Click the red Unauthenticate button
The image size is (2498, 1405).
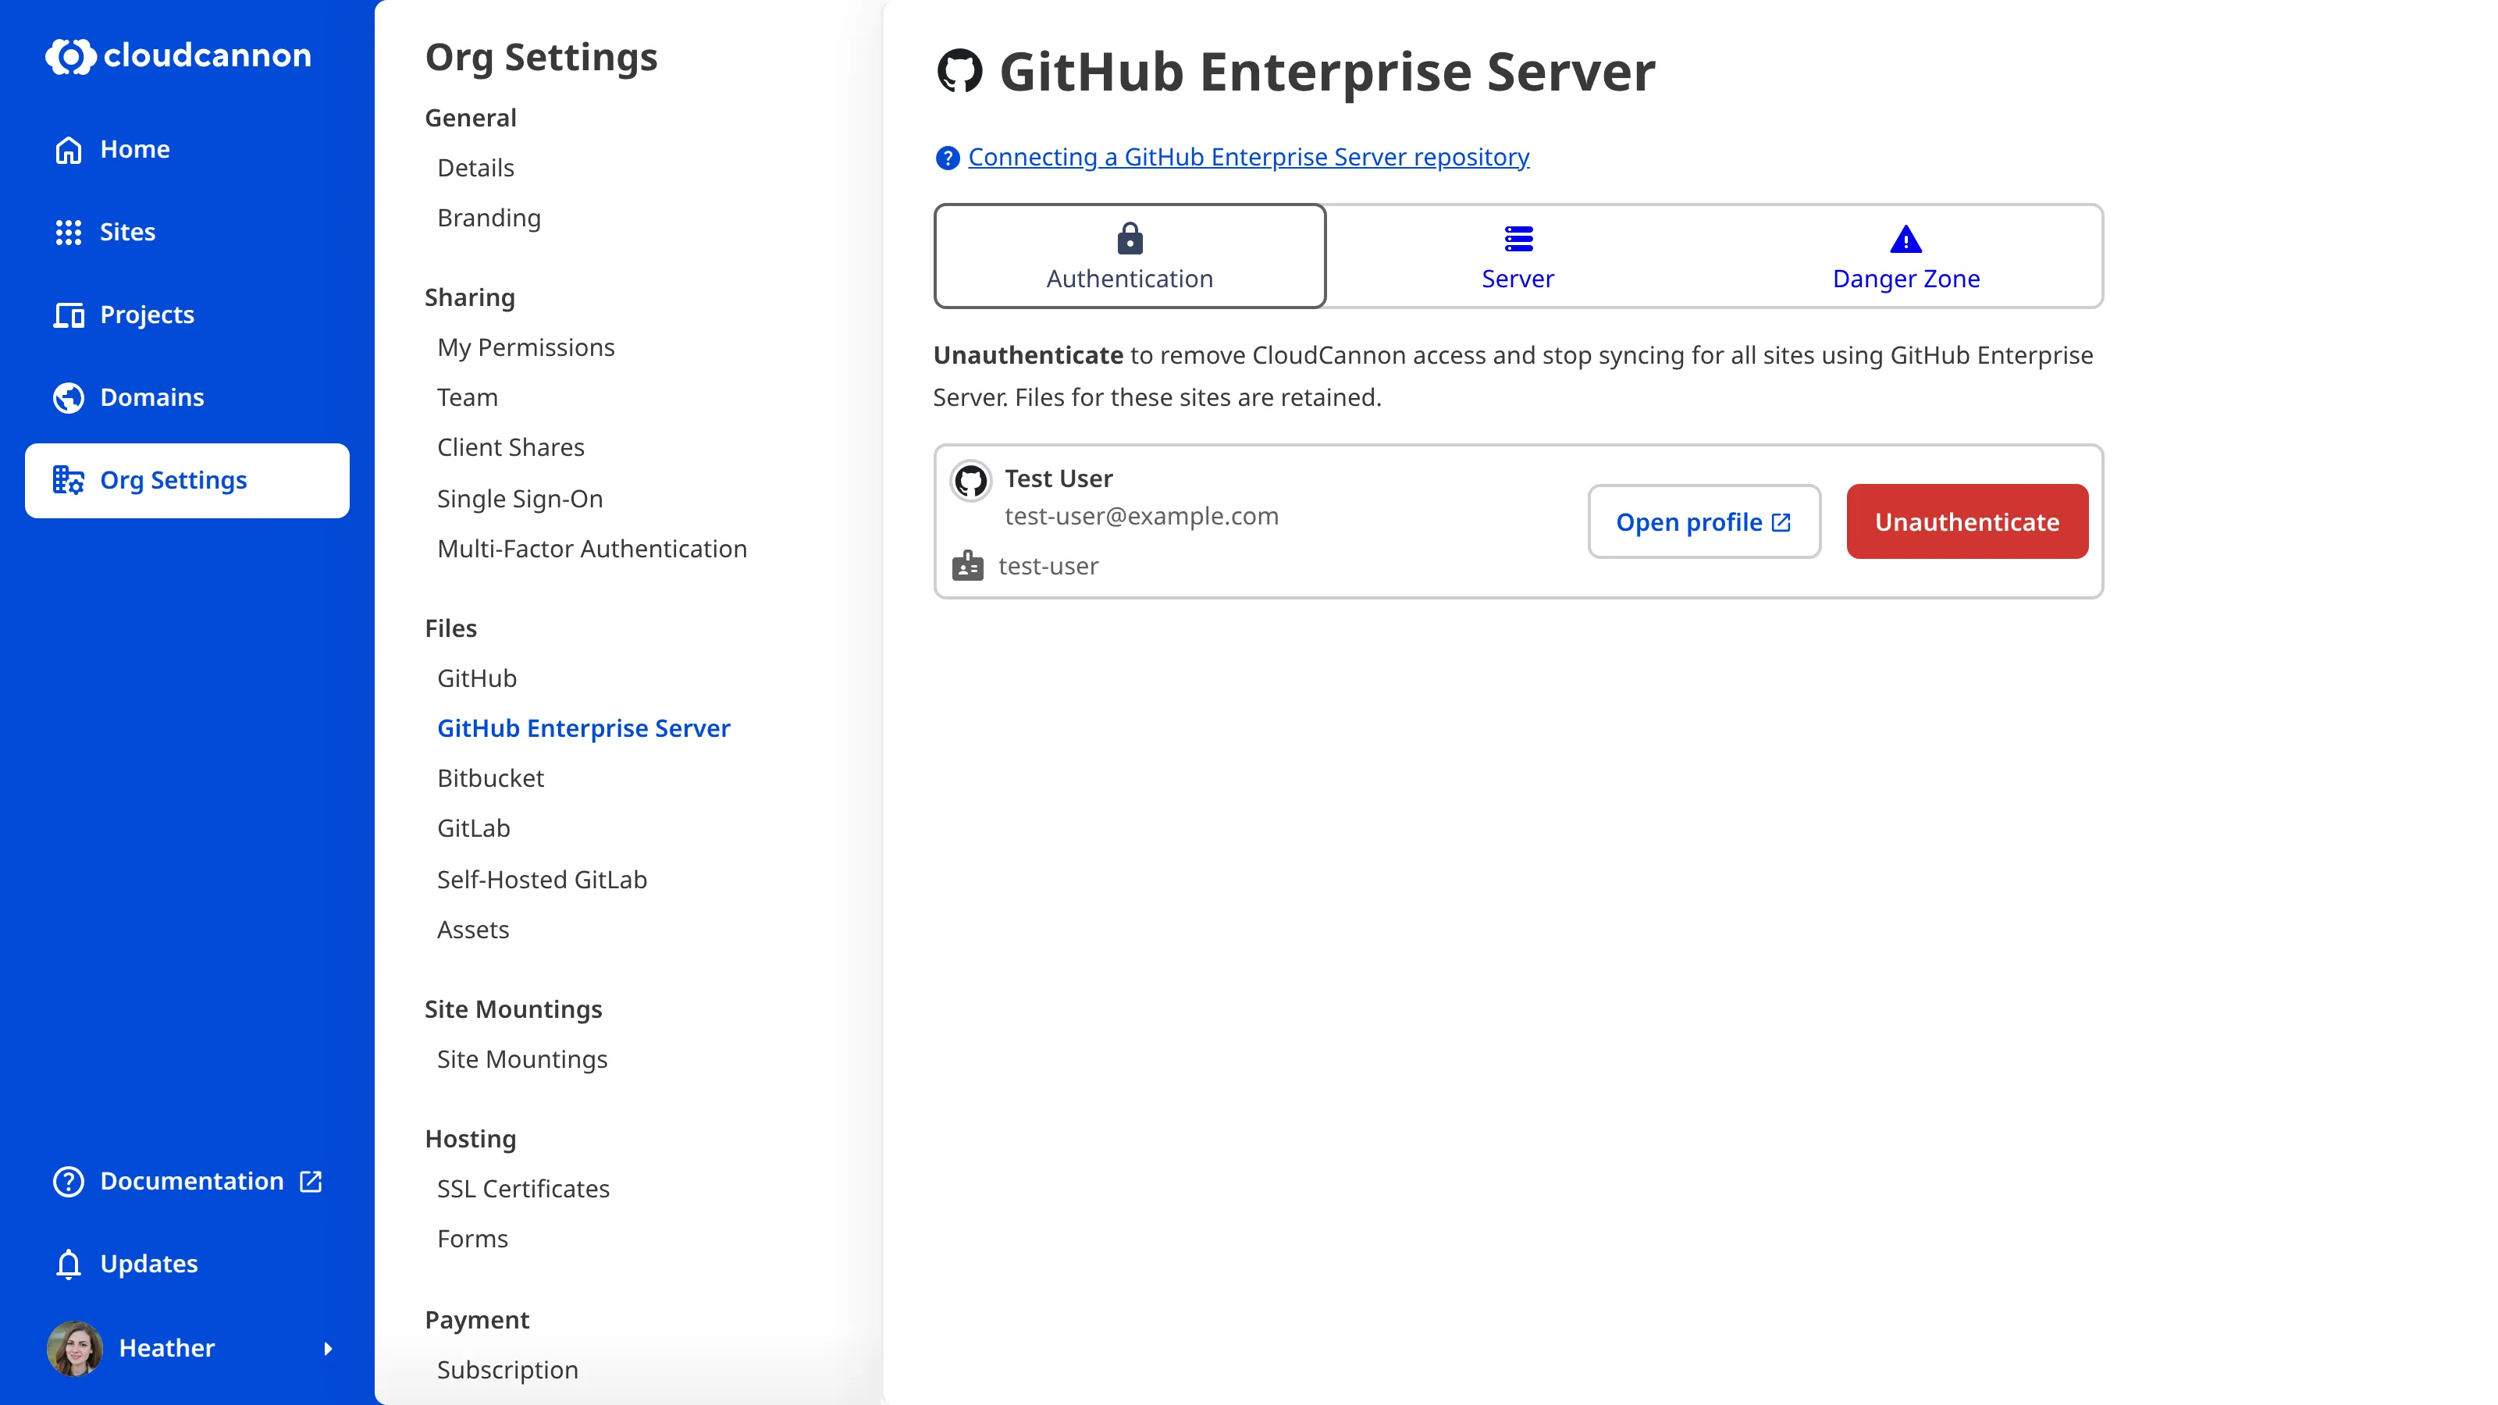coord(1966,521)
